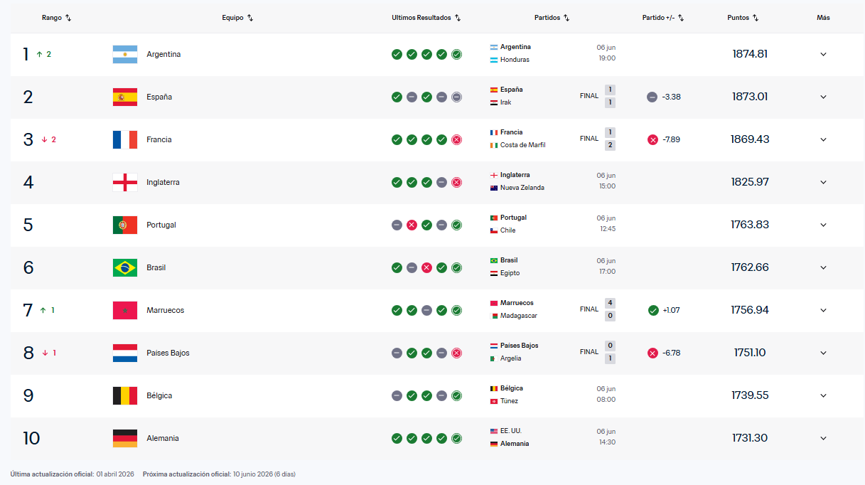Viewport: 865px width, 485px height.
Task: Click points value 1825.97
Action: pos(750,182)
